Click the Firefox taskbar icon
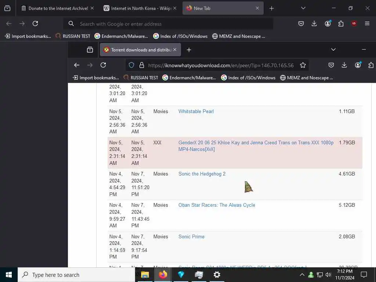This screenshot has width=376, height=282. point(163,275)
